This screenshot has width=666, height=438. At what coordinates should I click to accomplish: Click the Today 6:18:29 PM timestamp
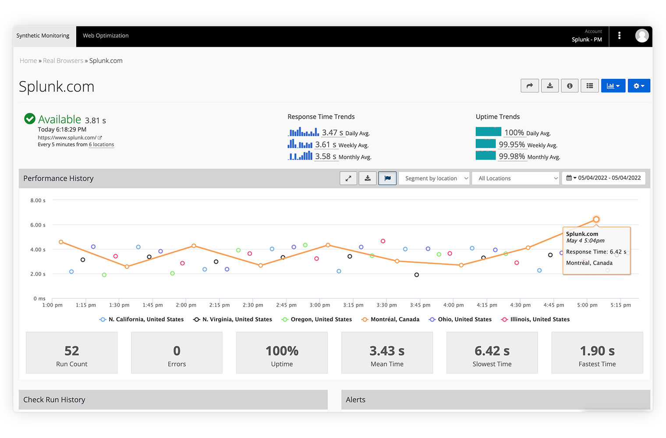[62, 130]
